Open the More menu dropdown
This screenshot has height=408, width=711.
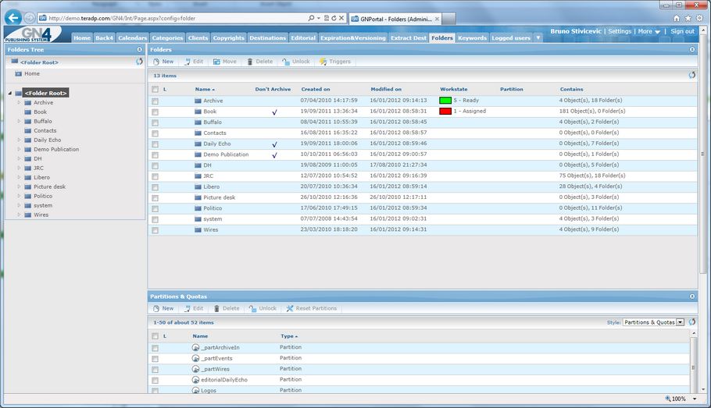pos(648,31)
